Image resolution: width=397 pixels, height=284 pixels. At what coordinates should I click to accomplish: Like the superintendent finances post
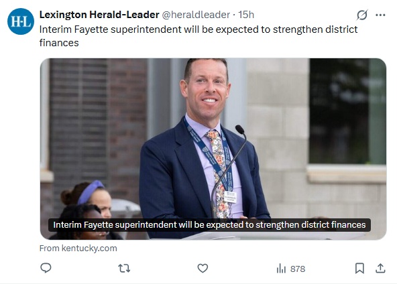tap(203, 268)
